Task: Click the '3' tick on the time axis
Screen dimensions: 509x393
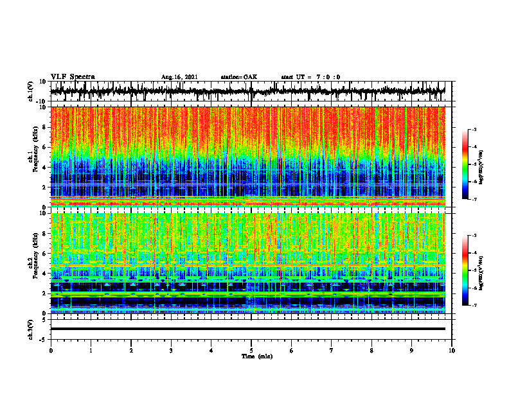Action: point(171,351)
